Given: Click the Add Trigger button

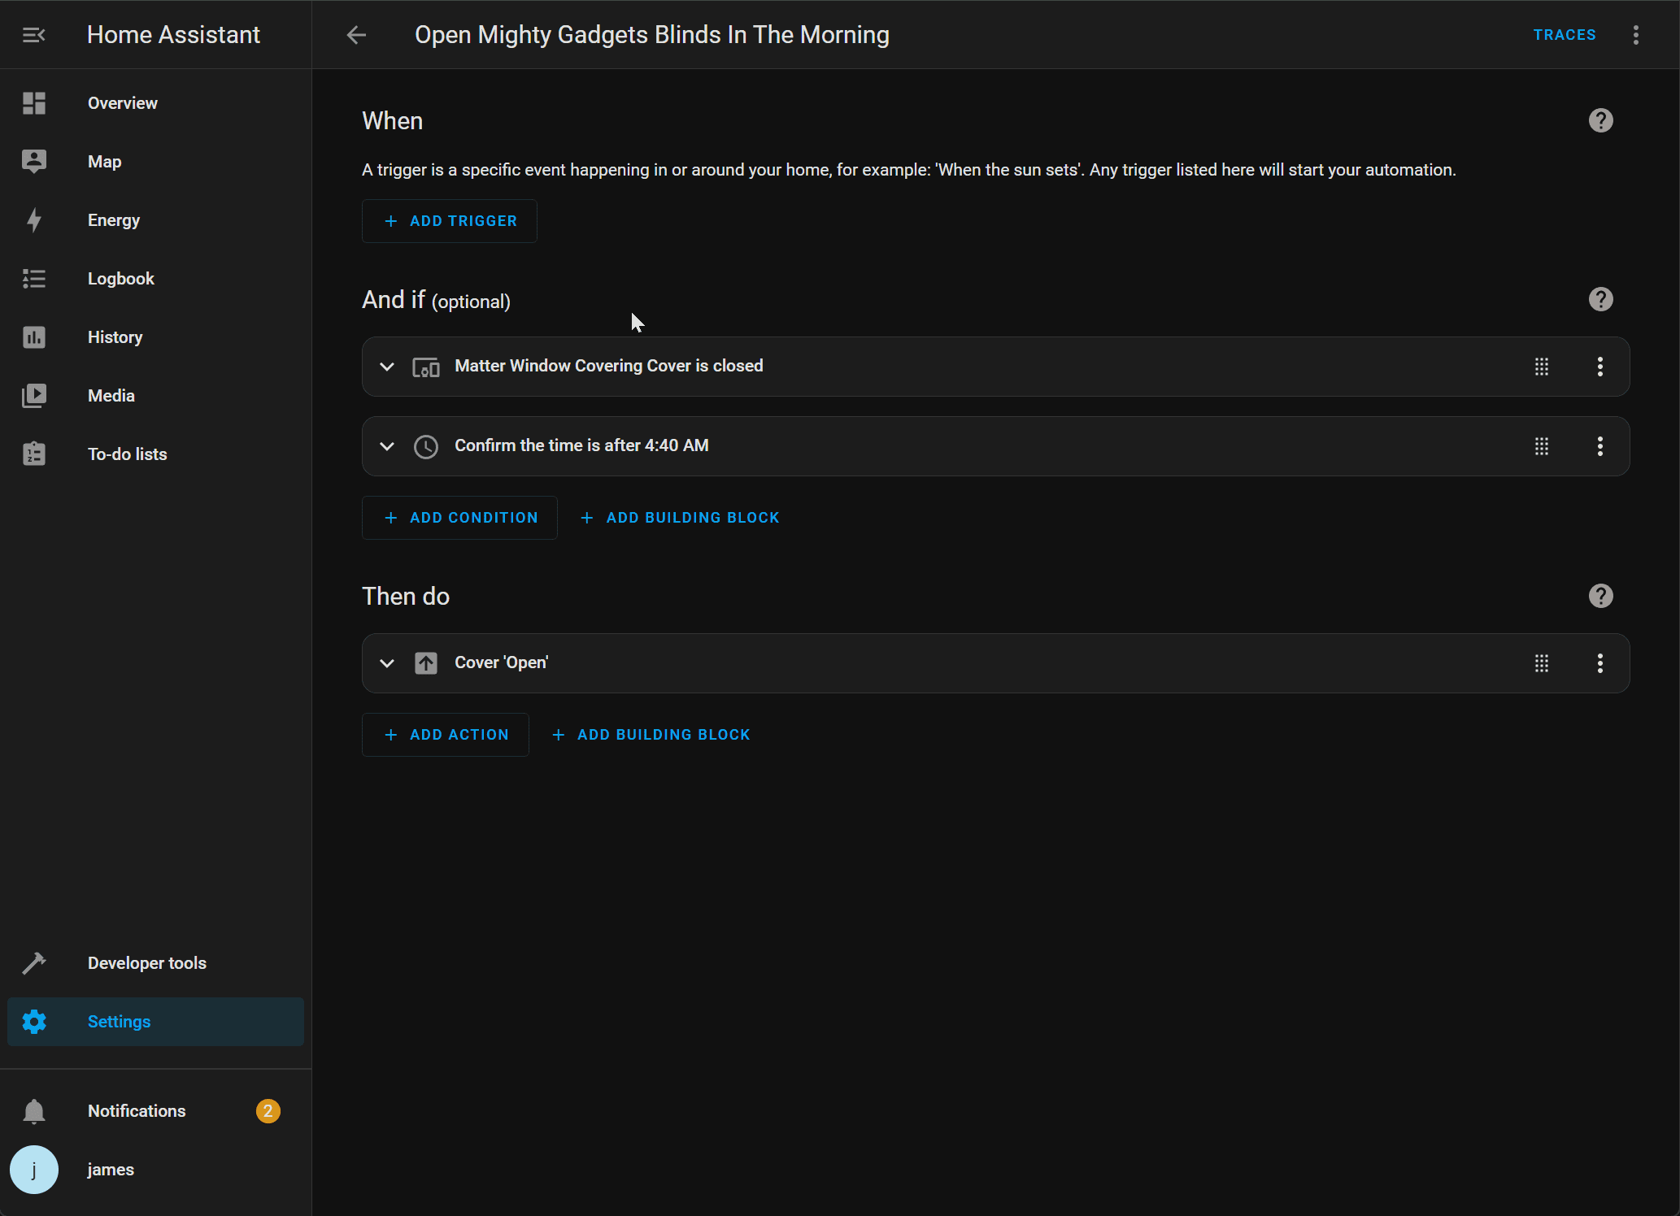Looking at the screenshot, I should coord(450,221).
